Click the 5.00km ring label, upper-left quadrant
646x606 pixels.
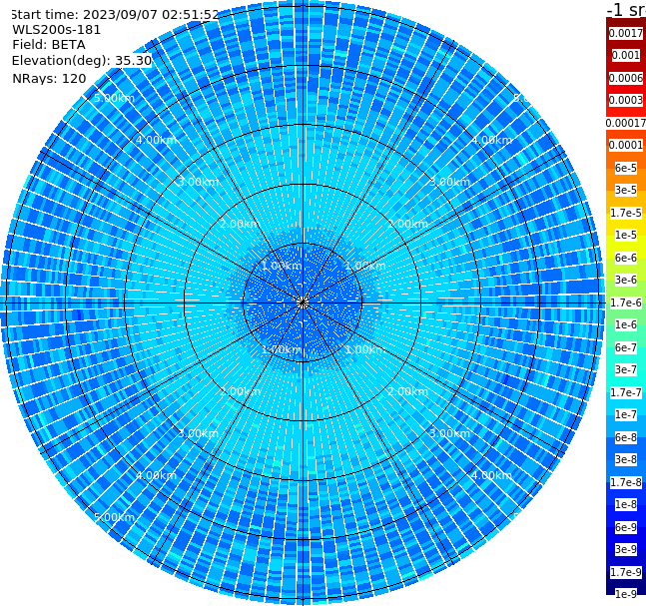(114, 99)
